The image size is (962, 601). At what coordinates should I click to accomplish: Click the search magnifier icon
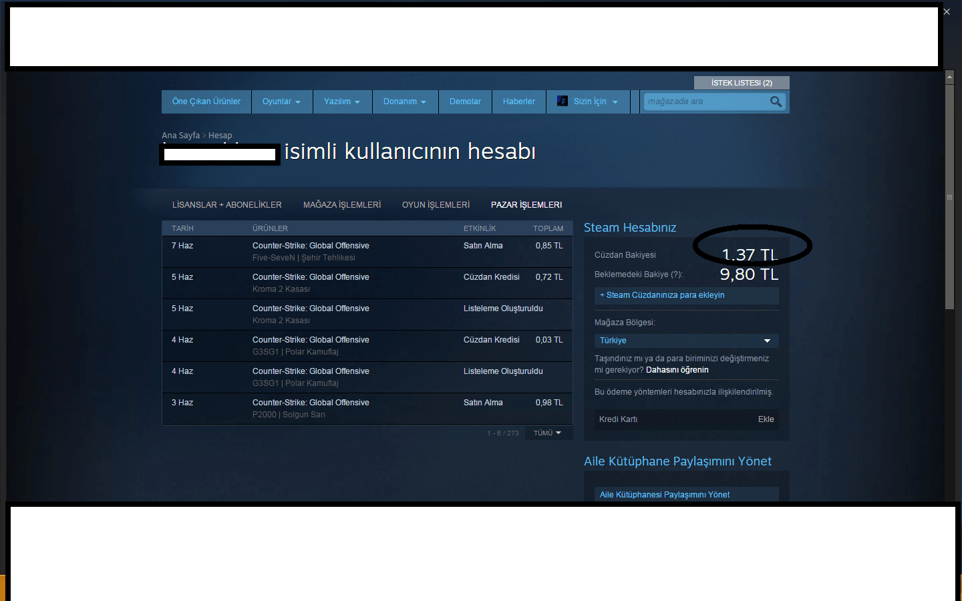coord(776,102)
